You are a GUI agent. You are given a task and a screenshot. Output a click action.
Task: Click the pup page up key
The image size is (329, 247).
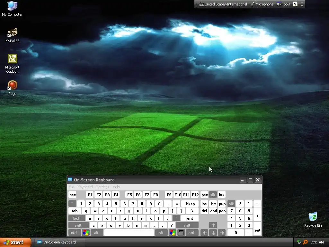pos(222,204)
